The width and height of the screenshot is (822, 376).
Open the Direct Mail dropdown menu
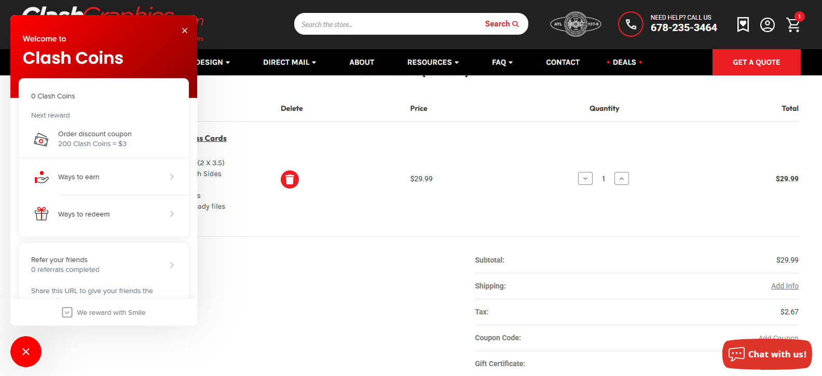point(290,62)
